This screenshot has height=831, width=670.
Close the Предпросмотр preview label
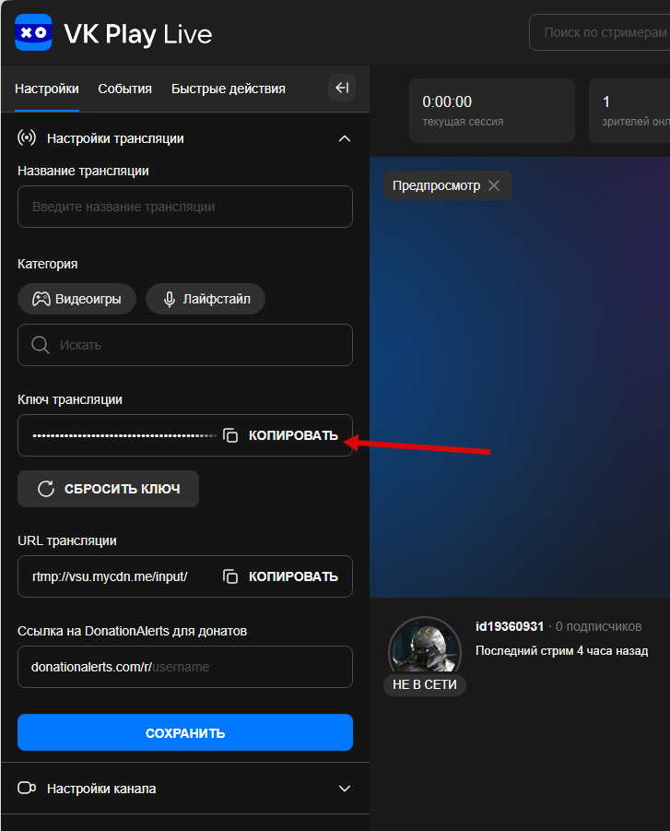click(x=494, y=185)
